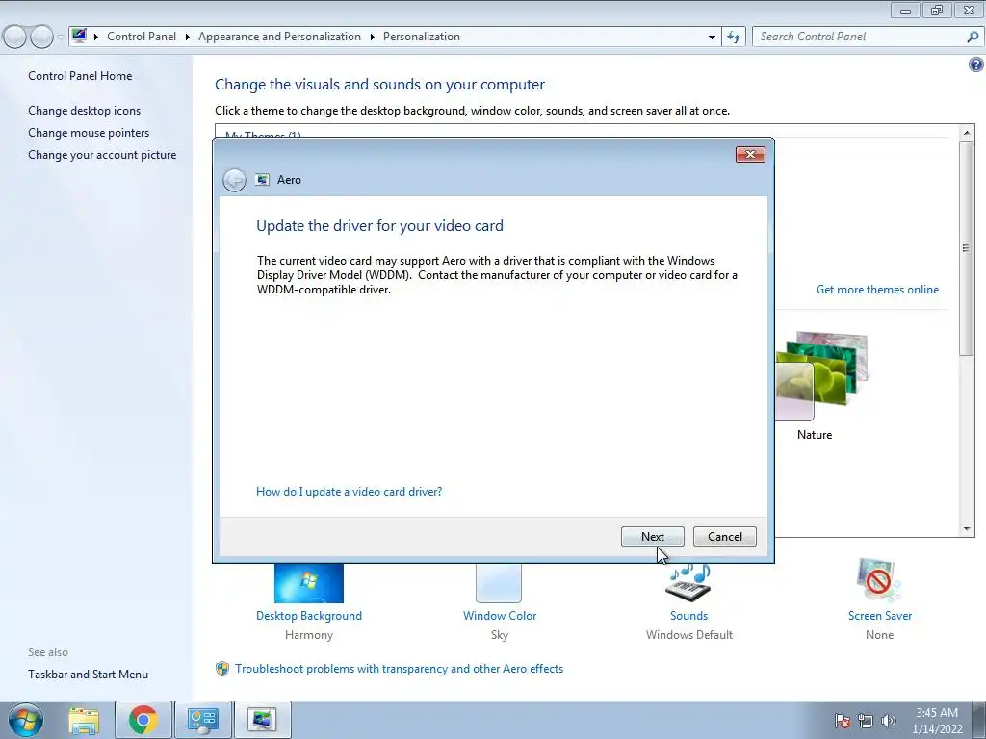986x739 pixels.
Task: Open recent pages dropdown next to forward
Action: click(x=61, y=38)
